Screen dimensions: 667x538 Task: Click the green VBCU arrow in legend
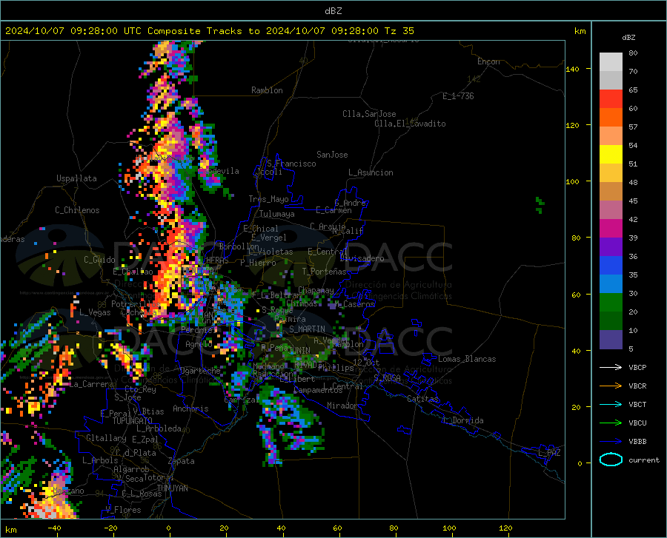click(x=611, y=423)
